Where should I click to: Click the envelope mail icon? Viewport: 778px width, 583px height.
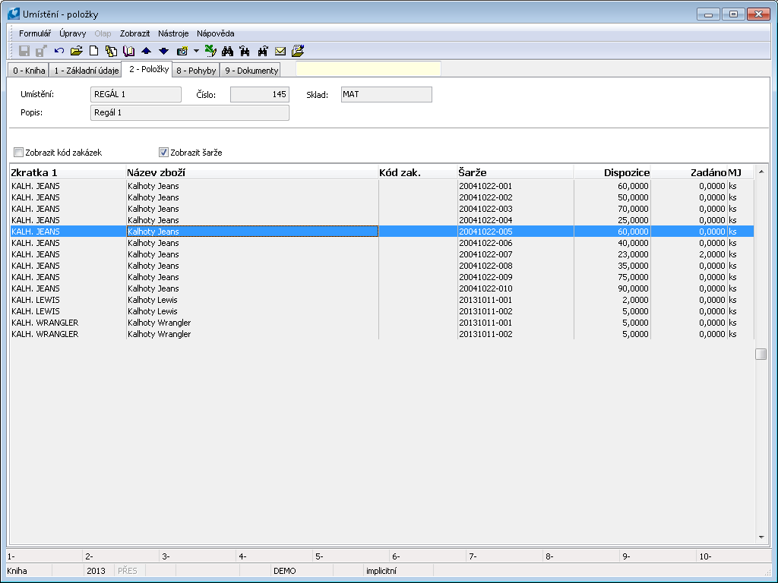tap(280, 51)
